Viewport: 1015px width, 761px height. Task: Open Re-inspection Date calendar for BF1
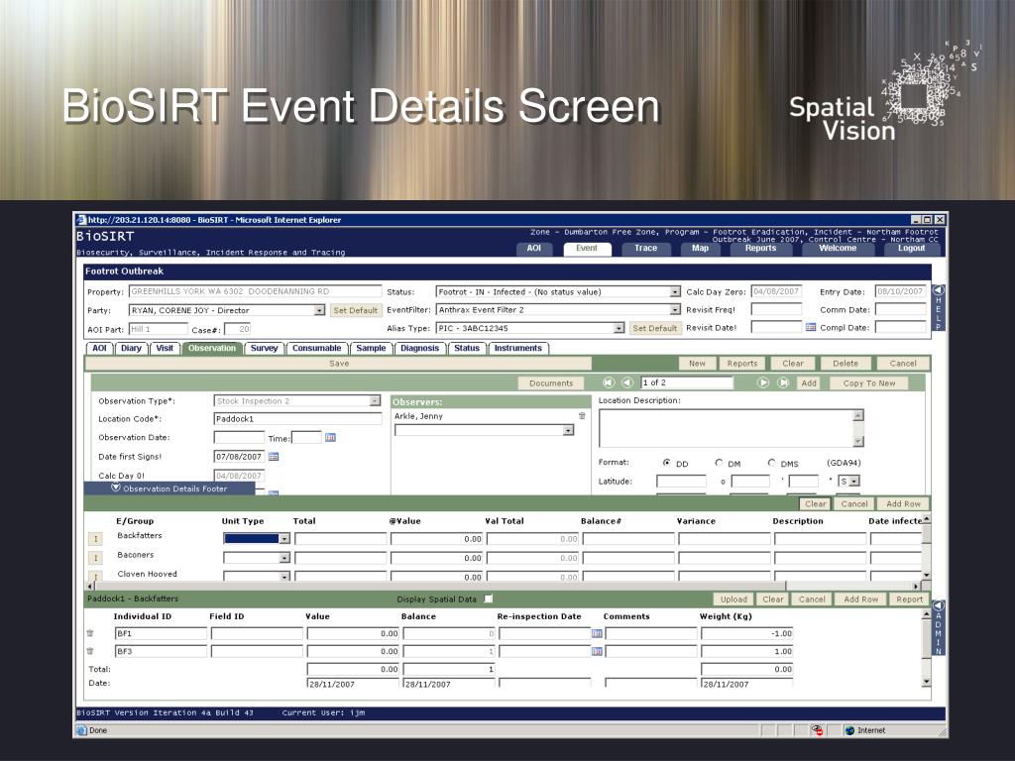(597, 633)
